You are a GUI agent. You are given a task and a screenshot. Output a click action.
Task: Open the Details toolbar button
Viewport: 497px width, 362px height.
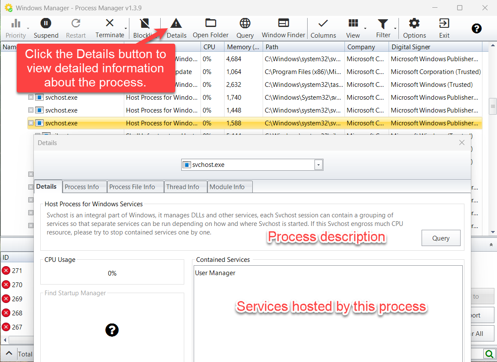coord(176,28)
